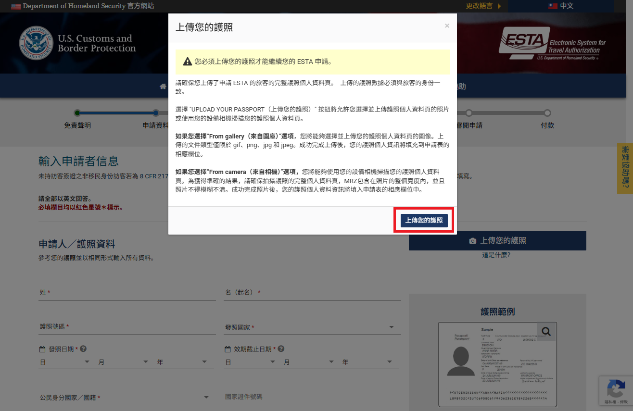Click the U.S. Customs and Border Protection seal

pyautogui.click(x=36, y=43)
